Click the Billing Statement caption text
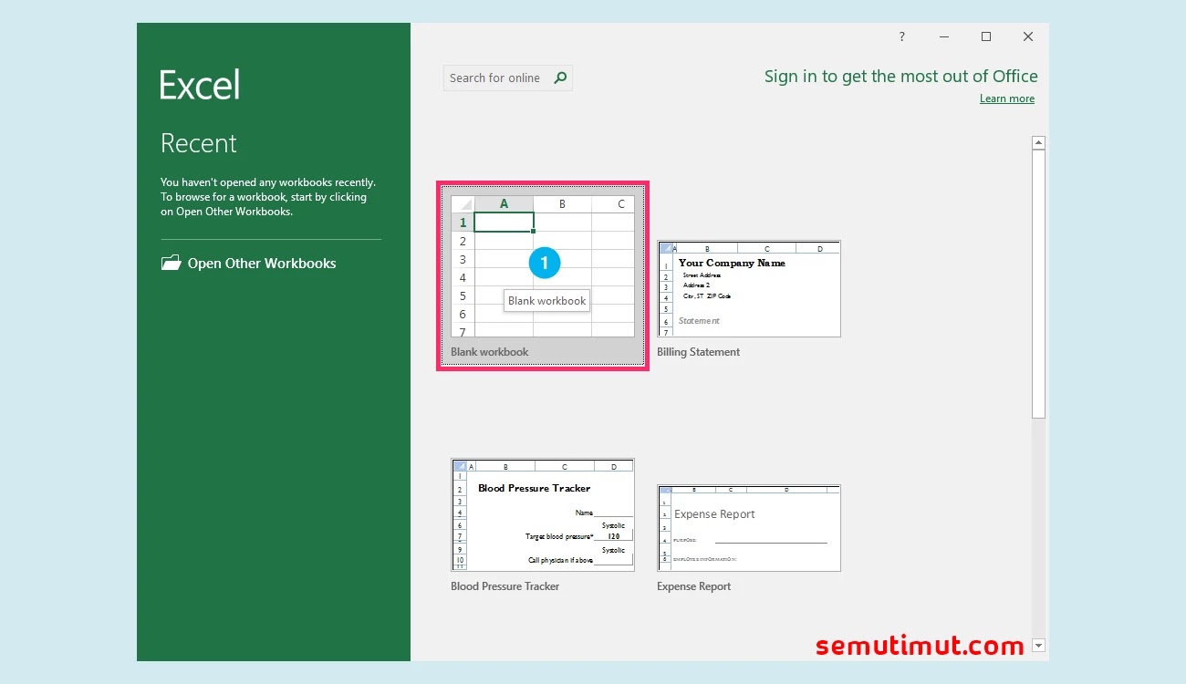Viewport: 1186px width, 684px height. (x=698, y=352)
